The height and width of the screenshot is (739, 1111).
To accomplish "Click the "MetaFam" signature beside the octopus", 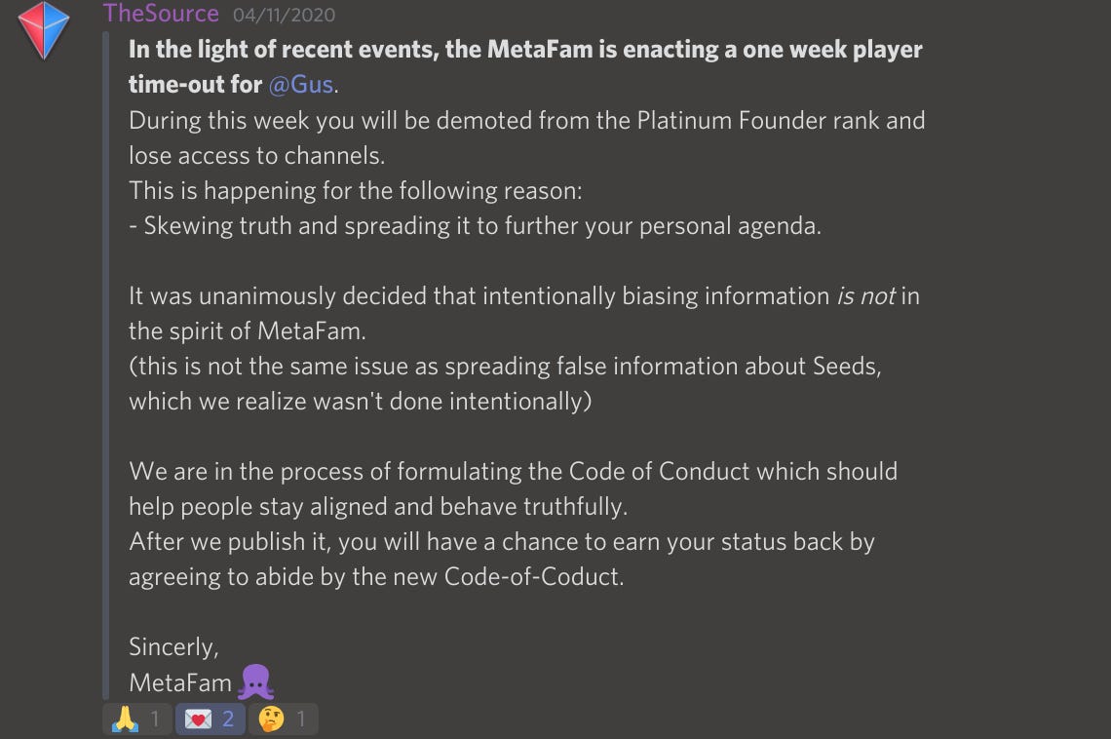I will tap(180, 682).
